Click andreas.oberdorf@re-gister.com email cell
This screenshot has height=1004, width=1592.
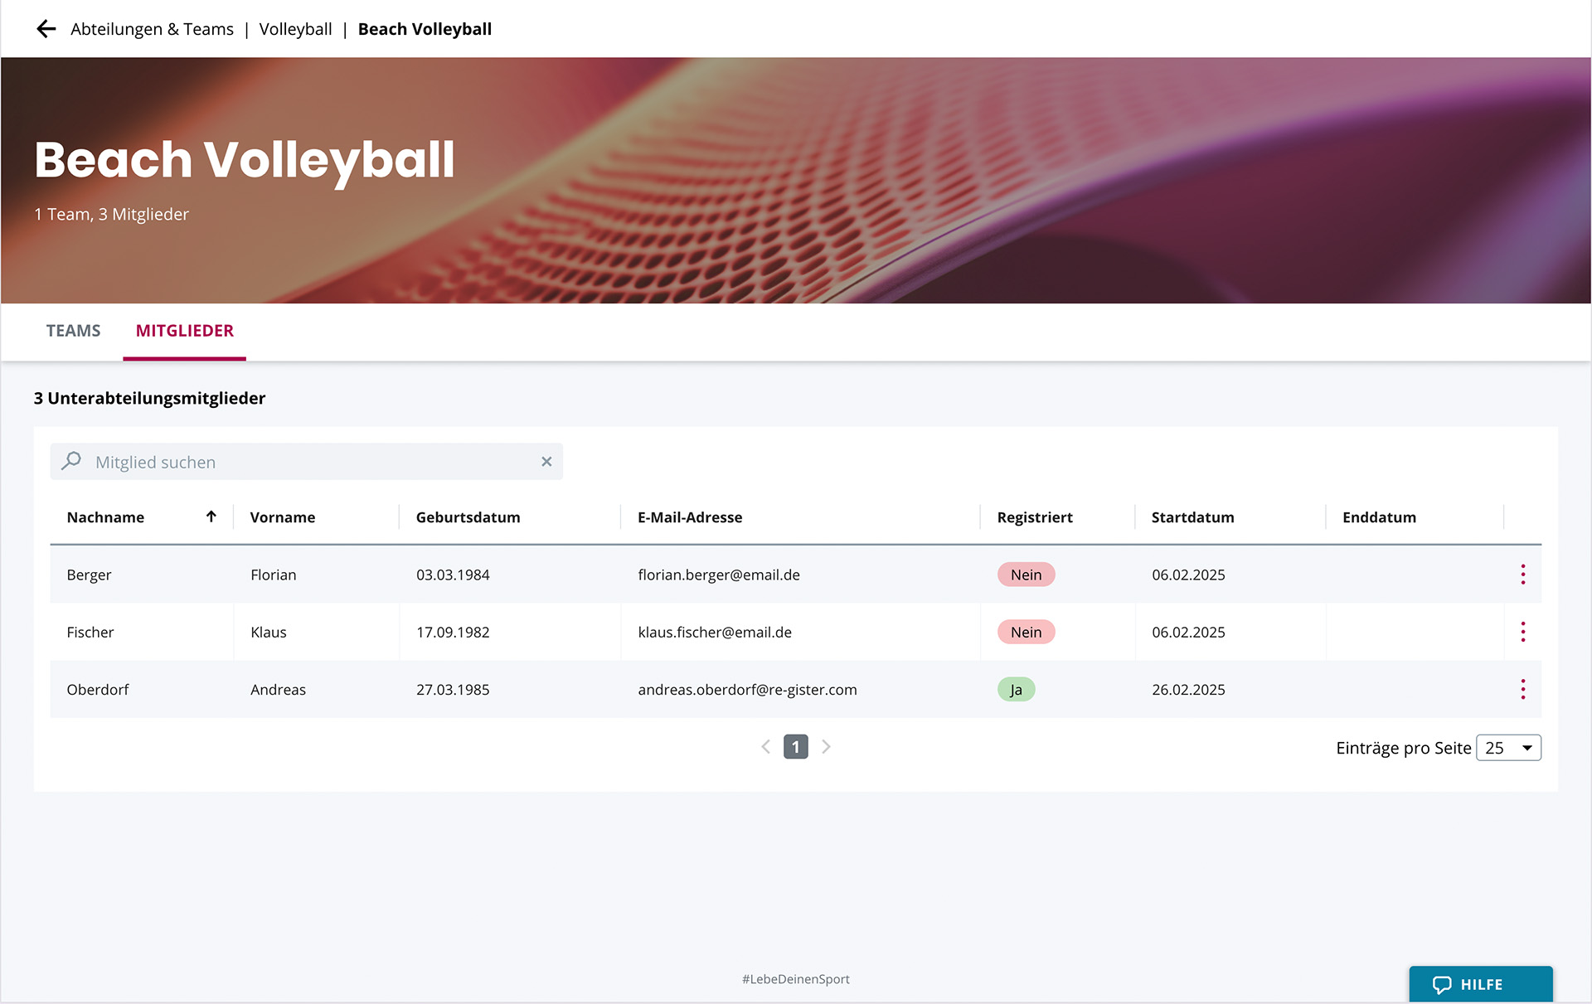pyautogui.click(x=747, y=690)
